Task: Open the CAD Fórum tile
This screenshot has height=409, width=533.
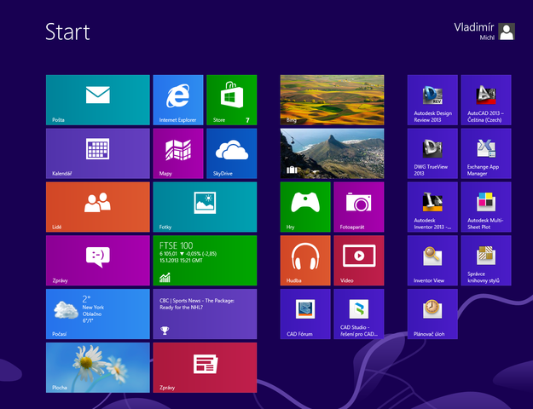Action: 305,314
